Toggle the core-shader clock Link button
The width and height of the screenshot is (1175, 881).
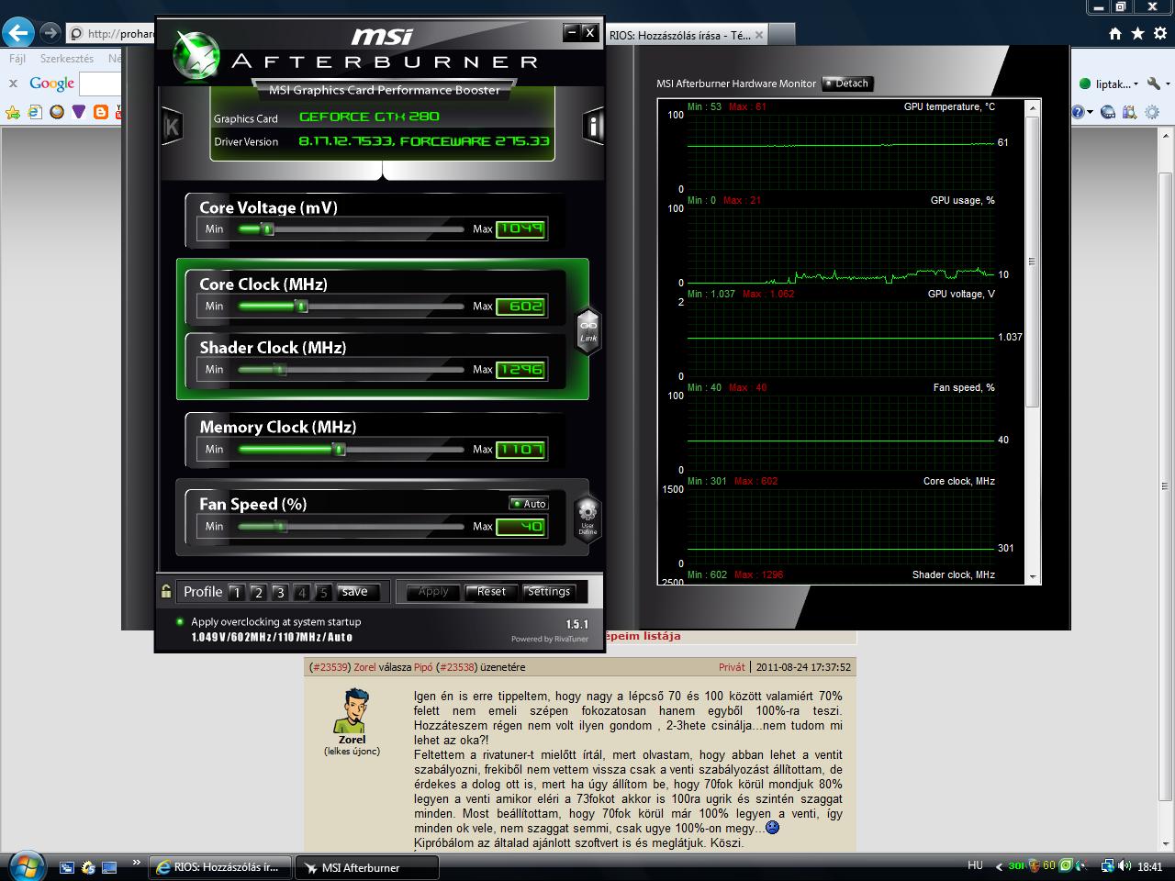pyautogui.click(x=588, y=330)
